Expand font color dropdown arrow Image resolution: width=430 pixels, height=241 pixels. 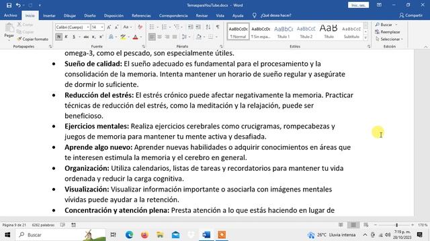(141, 37)
